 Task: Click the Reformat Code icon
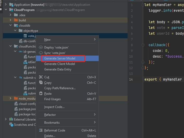(41, 130)
